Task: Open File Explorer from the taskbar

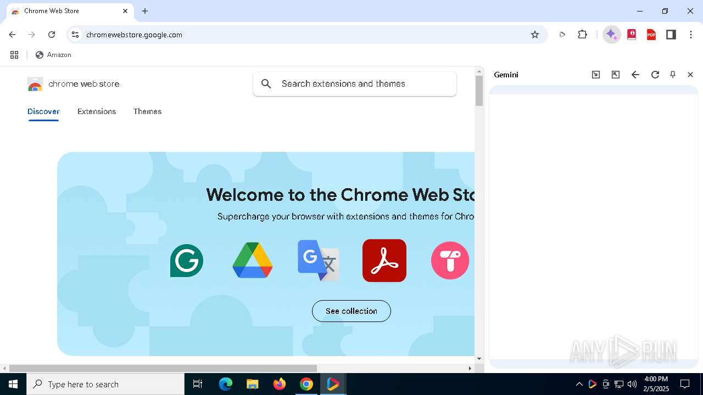Action: 252,384
